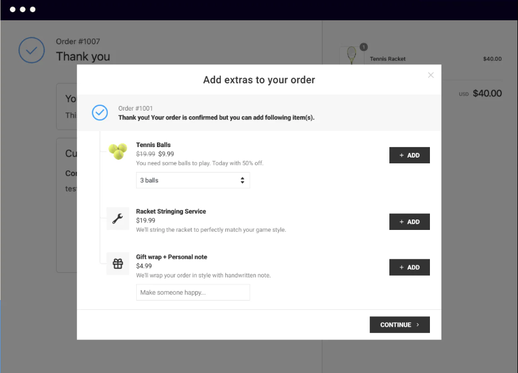Type in the Make someone happy field
The image size is (518, 373).
[193, 292]
